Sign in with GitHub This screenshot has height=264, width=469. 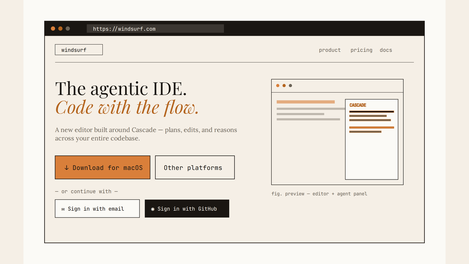tap(187, 209)
